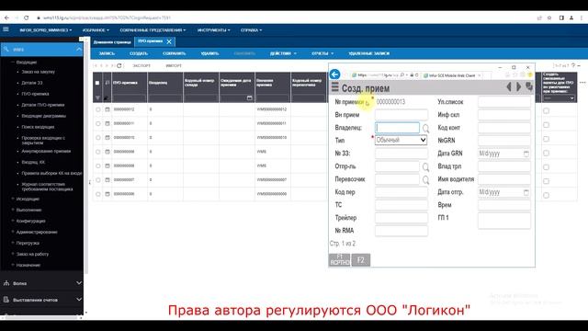Click into the Имя водителя input field

(504, 179)
